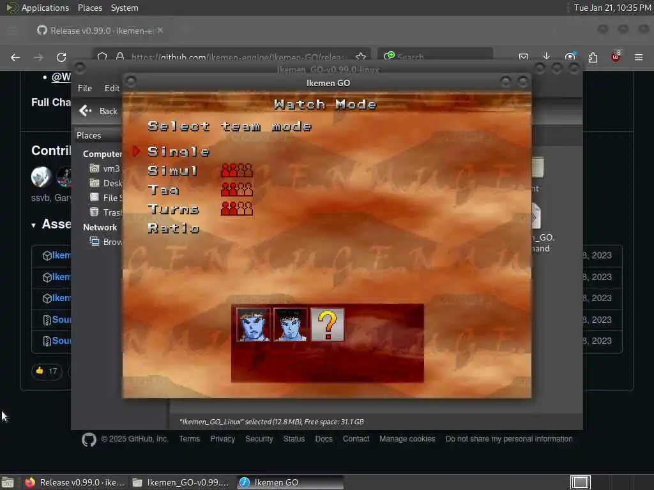
Task: Pick the second character portrait
Action: 291,325
